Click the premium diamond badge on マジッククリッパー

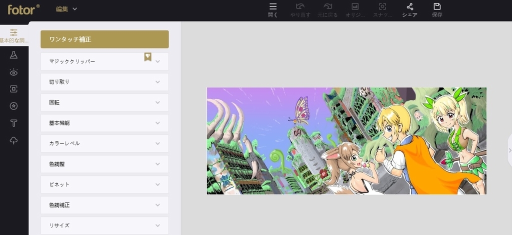tap(148, 57)
